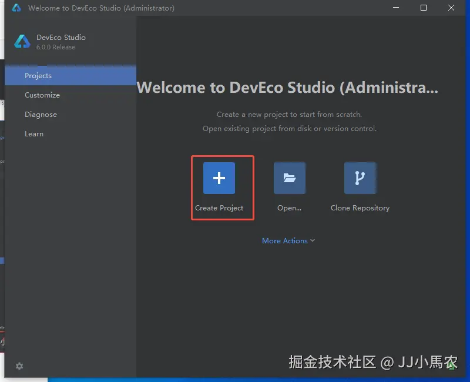This screenshot has width=470, height=382.
Task: Click the 'Welcome to DevEco Studio' heading
Action: pos(287,88)
